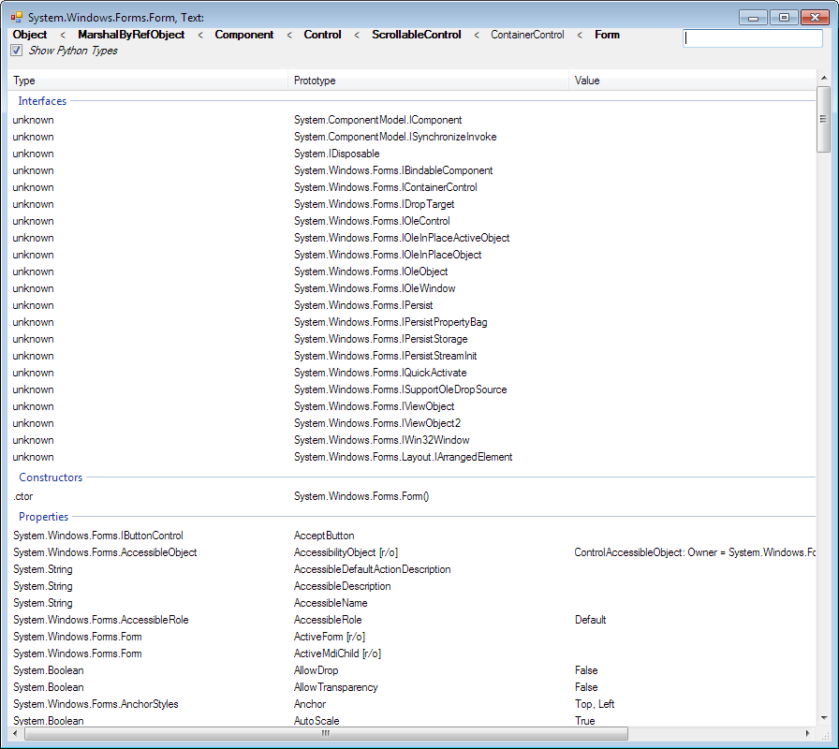The width and height of the screenshot is (839, 749).
Task: Sort by the Prototype column header
Action: (x=315, y=81)
